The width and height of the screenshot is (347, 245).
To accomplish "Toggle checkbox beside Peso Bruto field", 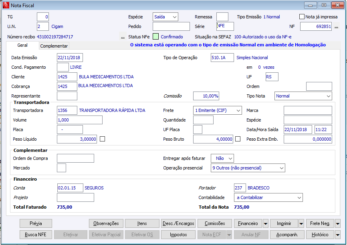I will pos(238,139).
